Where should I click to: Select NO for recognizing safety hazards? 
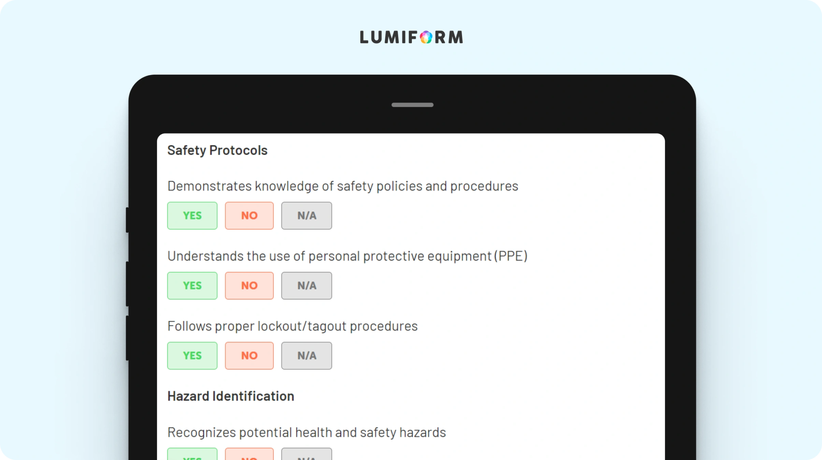pyautogui.click(x=249, y=454)
